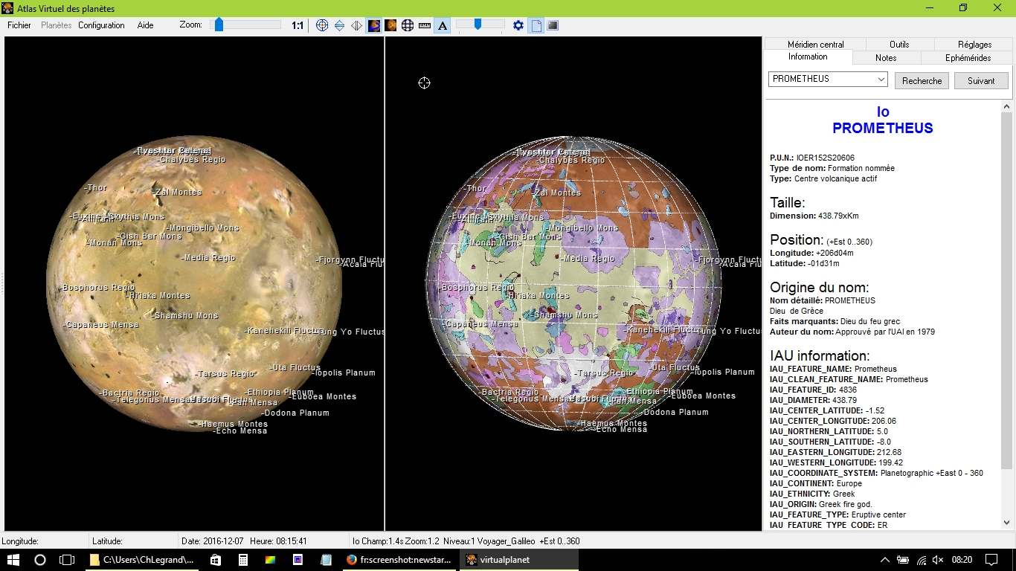Open the Notes tab
Viewport: 1016px width, 571px height.
click(886, 58)
